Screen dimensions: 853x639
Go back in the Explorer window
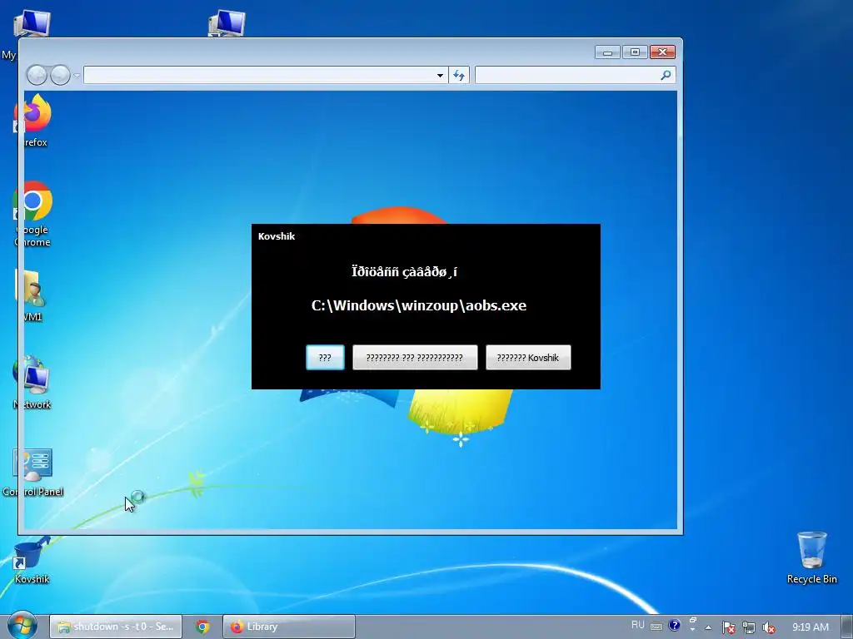37,75
